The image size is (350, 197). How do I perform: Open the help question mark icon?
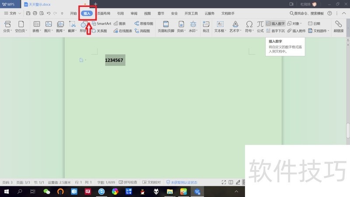(329, 14)
